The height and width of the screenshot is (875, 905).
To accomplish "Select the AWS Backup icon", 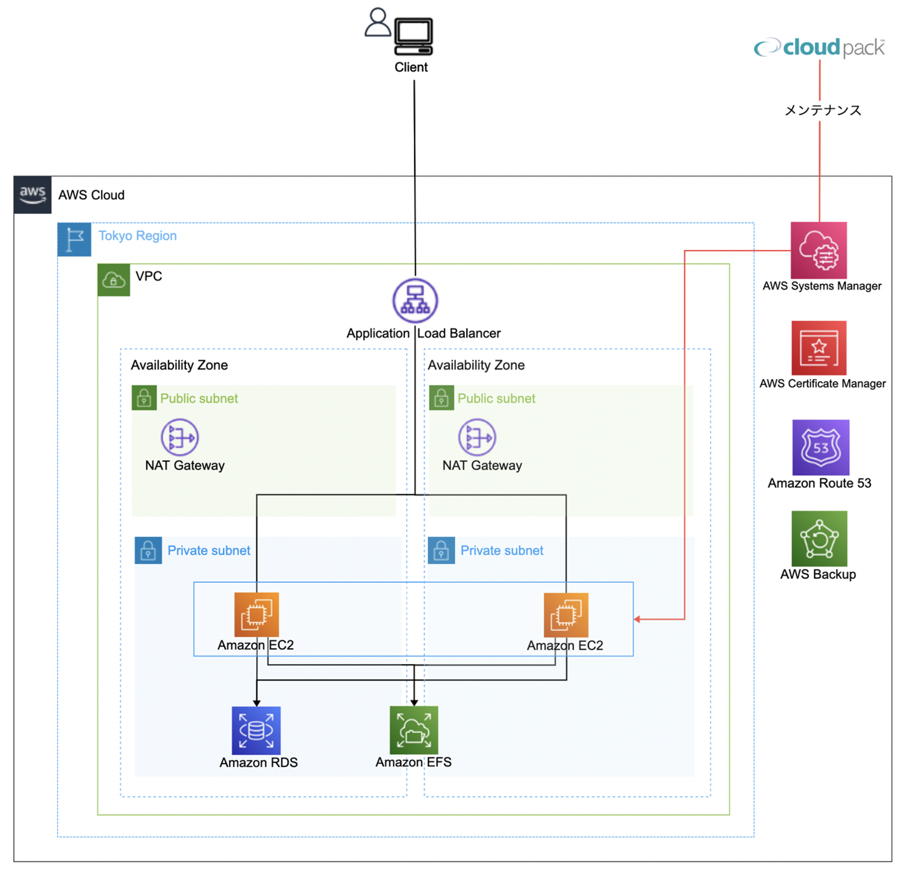I will click(819, 539).
